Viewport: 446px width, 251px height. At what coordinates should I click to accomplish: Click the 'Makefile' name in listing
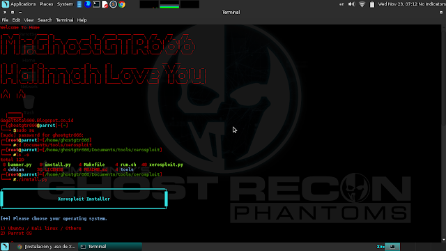pyautogui.click(x=94, y=165)
